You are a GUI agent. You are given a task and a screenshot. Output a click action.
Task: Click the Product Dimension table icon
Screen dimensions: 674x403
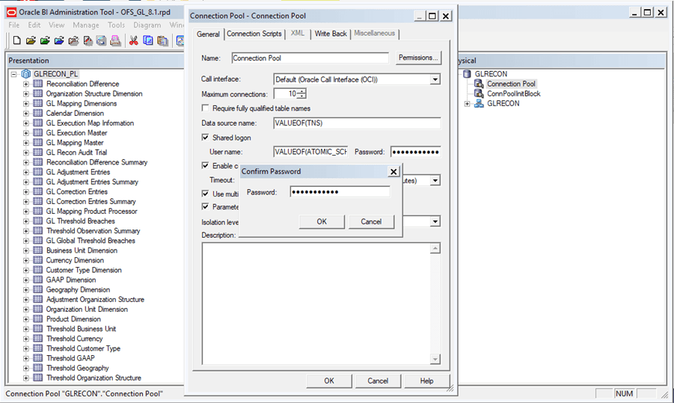[x=38, y=319]
